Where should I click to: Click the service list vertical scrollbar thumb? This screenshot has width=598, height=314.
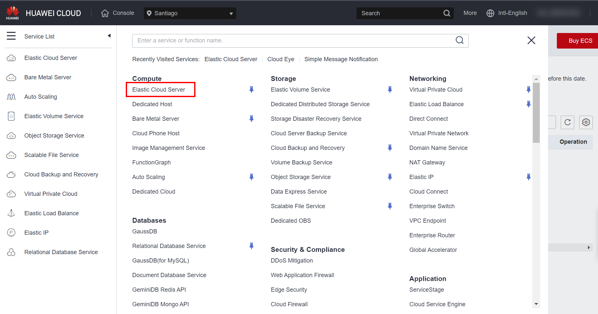click(x=536, y=113)
